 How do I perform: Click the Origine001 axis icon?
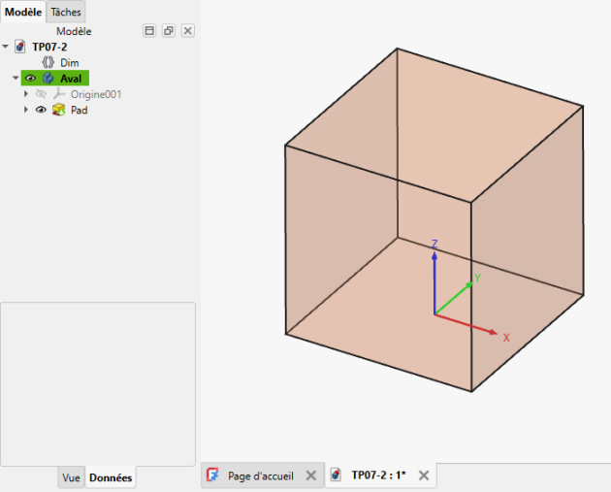(x=59, y=94)
